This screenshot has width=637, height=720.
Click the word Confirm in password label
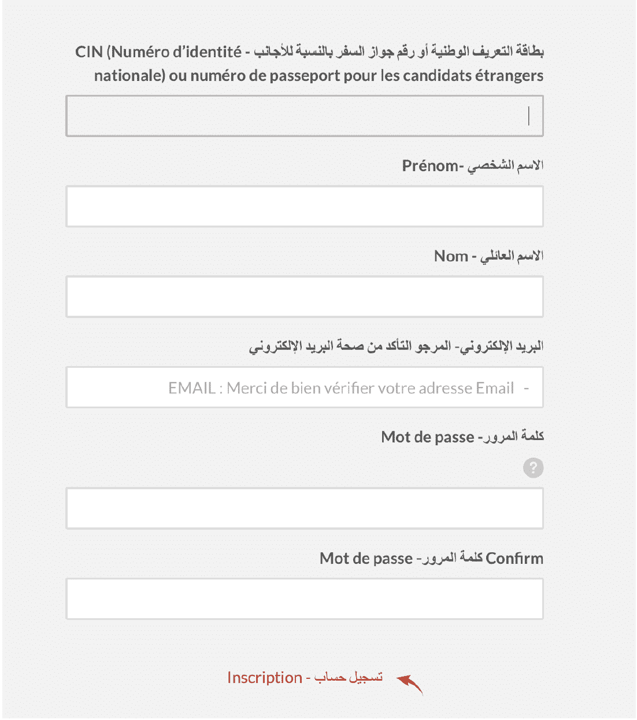514,558
